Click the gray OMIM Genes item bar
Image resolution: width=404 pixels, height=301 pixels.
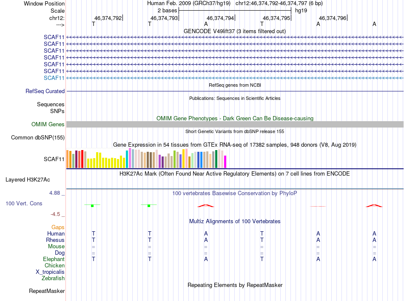(235, 125)
